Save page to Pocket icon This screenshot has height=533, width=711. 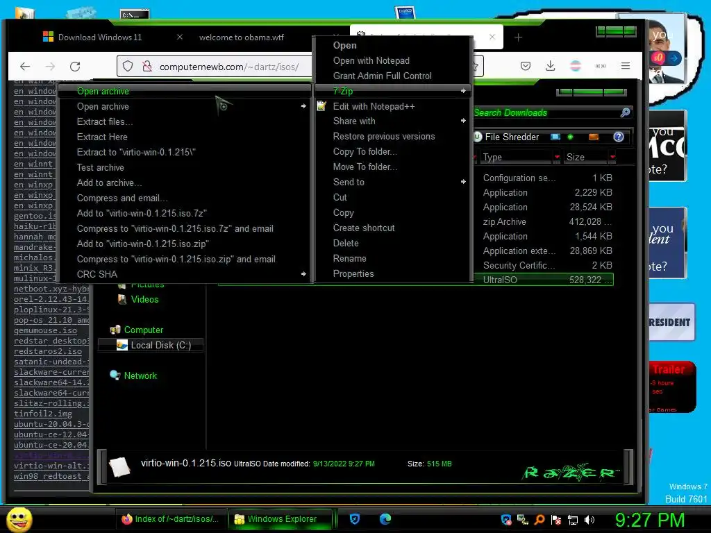click(526, 66)
